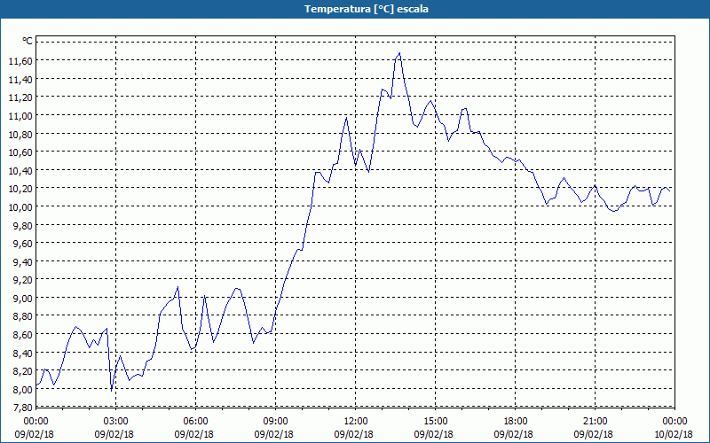The image size is (710, 443).
Task: Click the 7,80 y-axis value
Action: point(23,408)
